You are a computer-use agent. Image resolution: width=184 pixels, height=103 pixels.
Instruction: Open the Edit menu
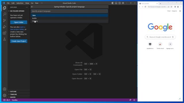13,3
